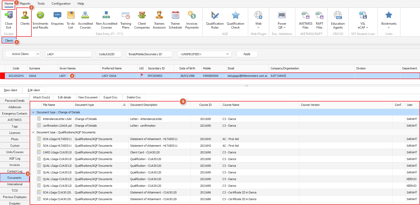Open the AVETMISS side tab
This screenshot has width=420, height=205.
pyautogui.click(x=15, y=120)
